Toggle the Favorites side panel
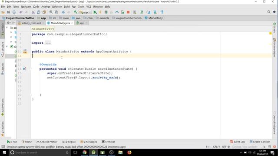The width and height of the screenshot is (278, 156). (x=3, y=129)
